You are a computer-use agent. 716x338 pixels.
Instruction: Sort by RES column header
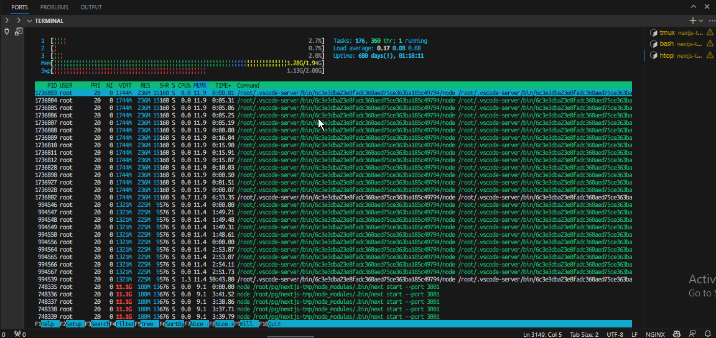tap(146, 85)
